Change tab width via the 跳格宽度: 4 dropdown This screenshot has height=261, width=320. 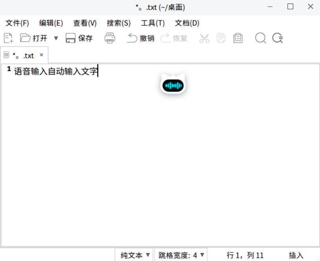pyautogui.click(x=179, y=254)
